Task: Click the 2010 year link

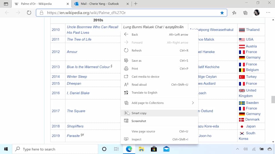Action: pyautogui.click(x=56, y=30)
